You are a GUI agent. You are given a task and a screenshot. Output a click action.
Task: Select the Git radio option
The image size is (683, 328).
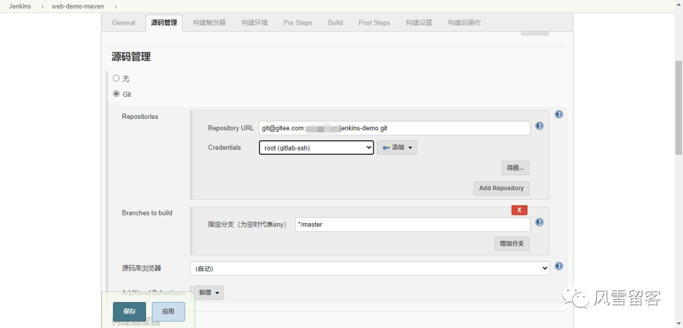tap(116, 94)
